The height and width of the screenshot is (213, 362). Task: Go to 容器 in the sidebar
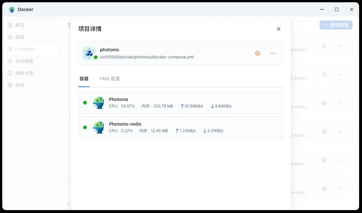tap(20, 37)
